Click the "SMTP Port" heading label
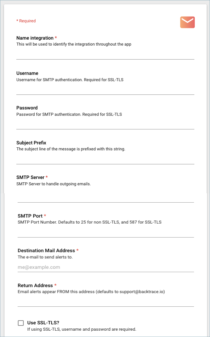The width and height of the screenshot is (210, 337). [x=30, y=216]
